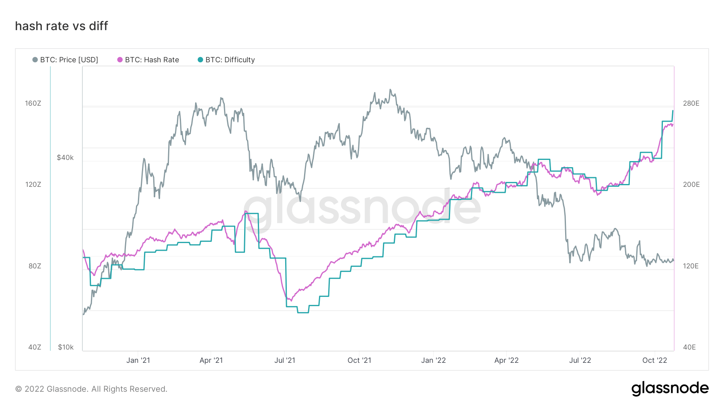Click the 280E hash rate axis label

click(x=691, y=104)
